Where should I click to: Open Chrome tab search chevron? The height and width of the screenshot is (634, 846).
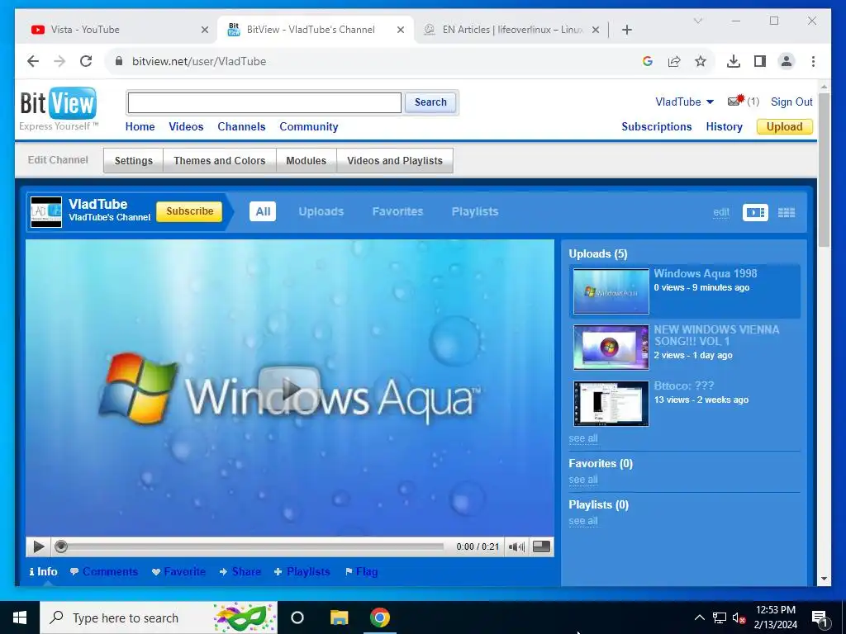pos(697,21)
